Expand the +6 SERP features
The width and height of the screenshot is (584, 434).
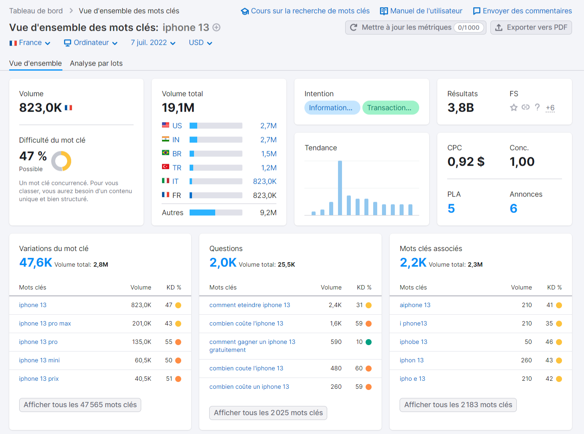point(550,108)
